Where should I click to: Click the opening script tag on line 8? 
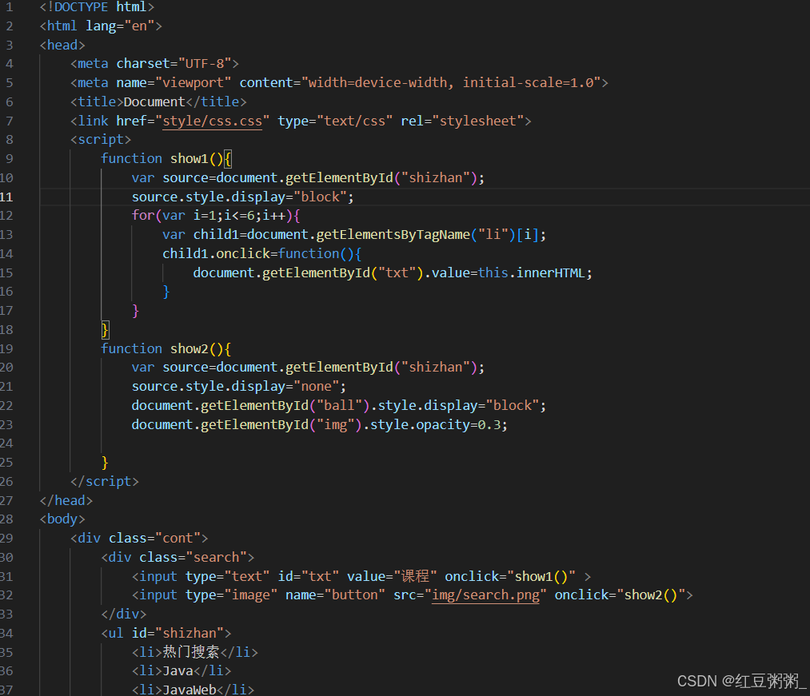(101, 139)
